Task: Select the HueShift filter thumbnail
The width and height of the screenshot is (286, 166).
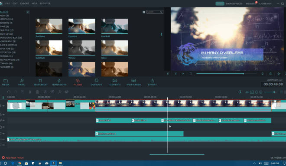Action: point(114,26)
